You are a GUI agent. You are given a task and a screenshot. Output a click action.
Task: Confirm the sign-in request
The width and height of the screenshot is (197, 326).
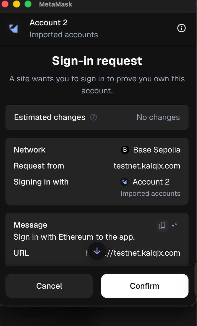144,286
